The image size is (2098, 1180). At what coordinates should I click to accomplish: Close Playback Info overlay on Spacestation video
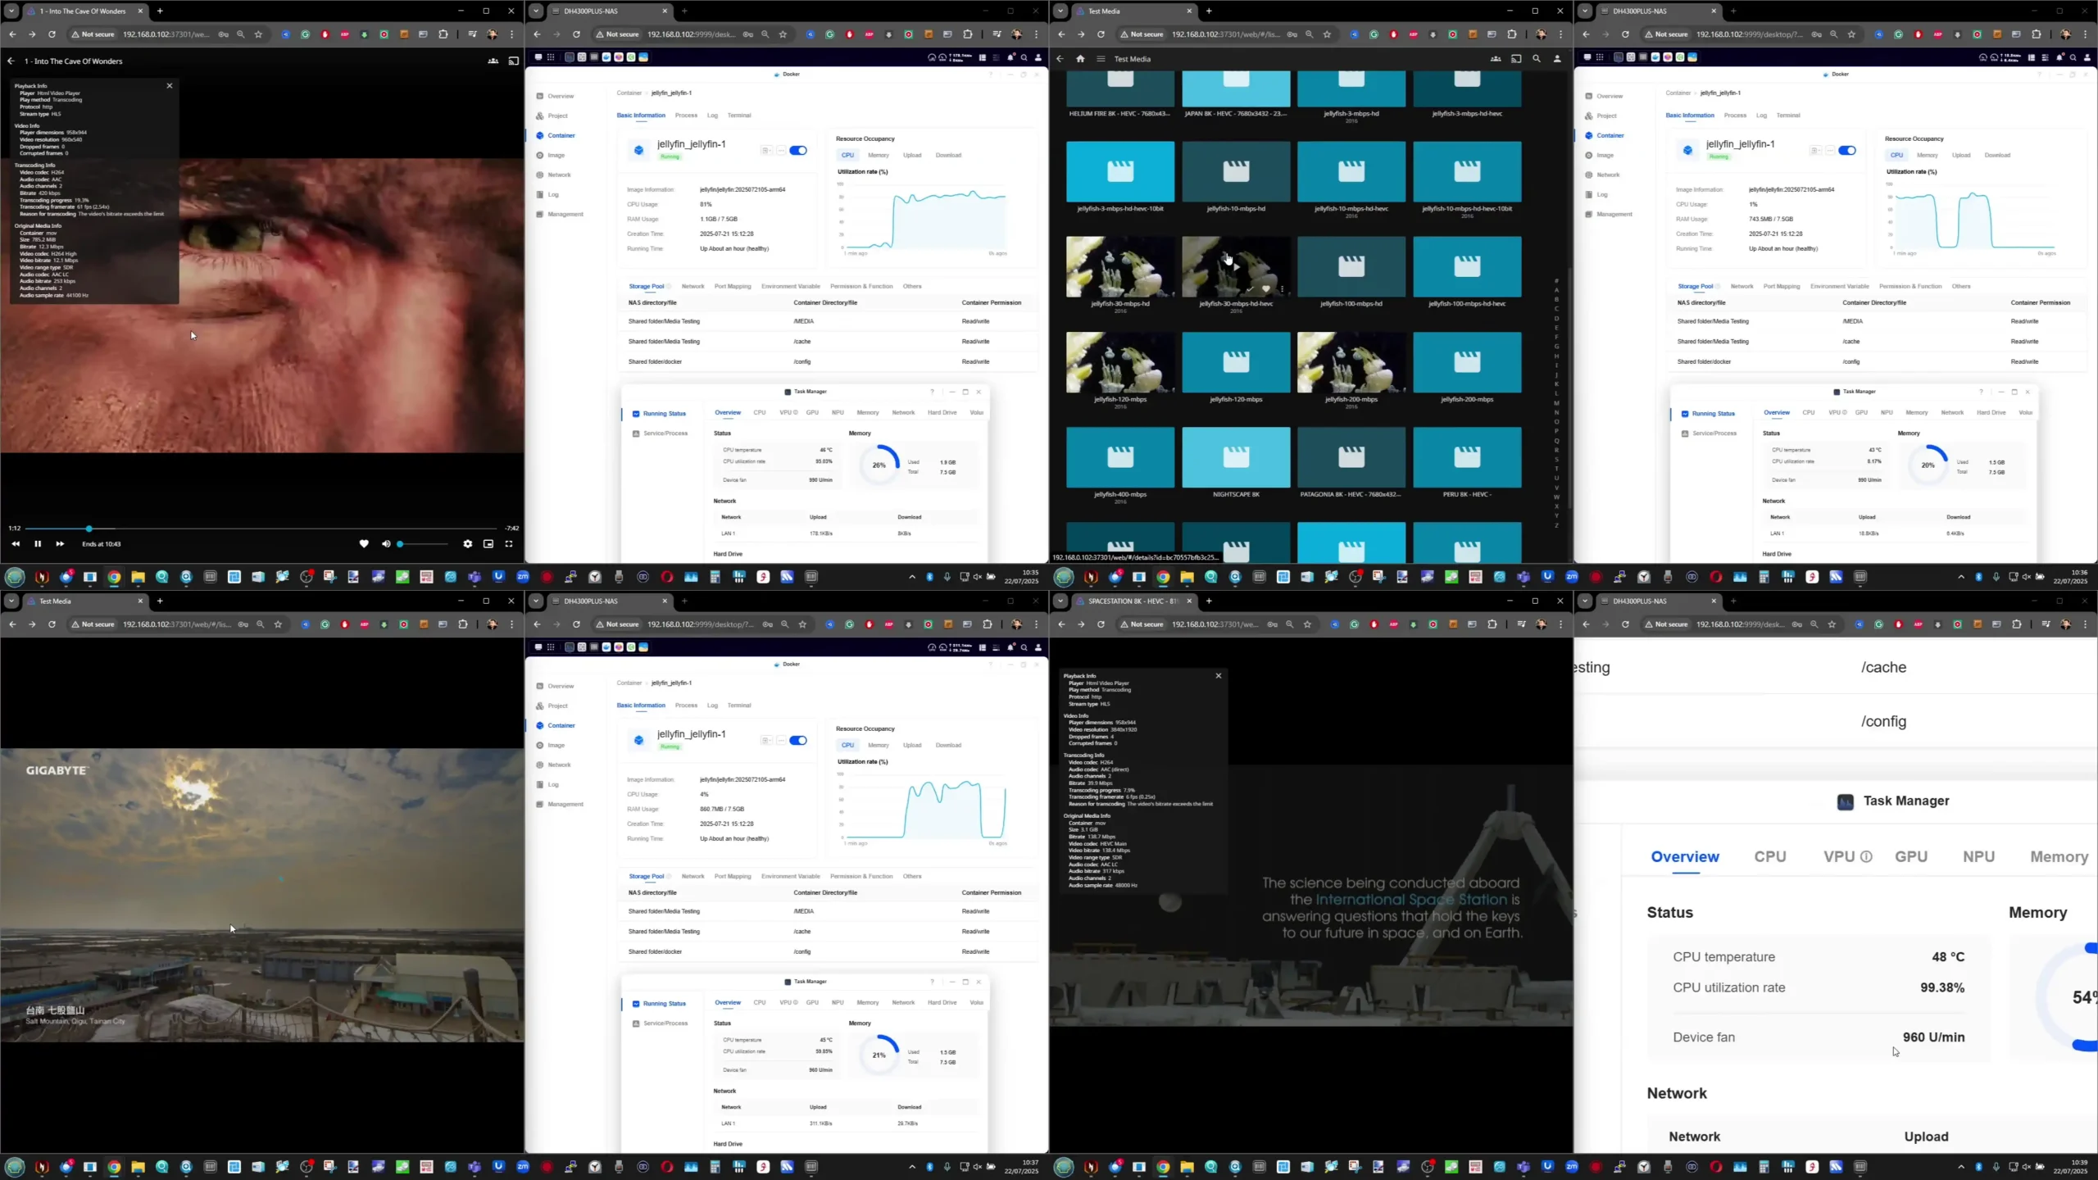click(x=1219, y=676)
